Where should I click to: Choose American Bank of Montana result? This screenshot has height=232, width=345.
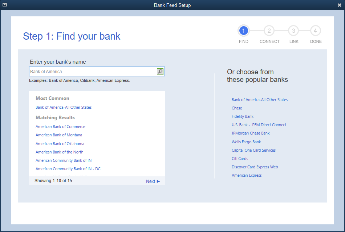pyautogui.click(x=59, y=135)
